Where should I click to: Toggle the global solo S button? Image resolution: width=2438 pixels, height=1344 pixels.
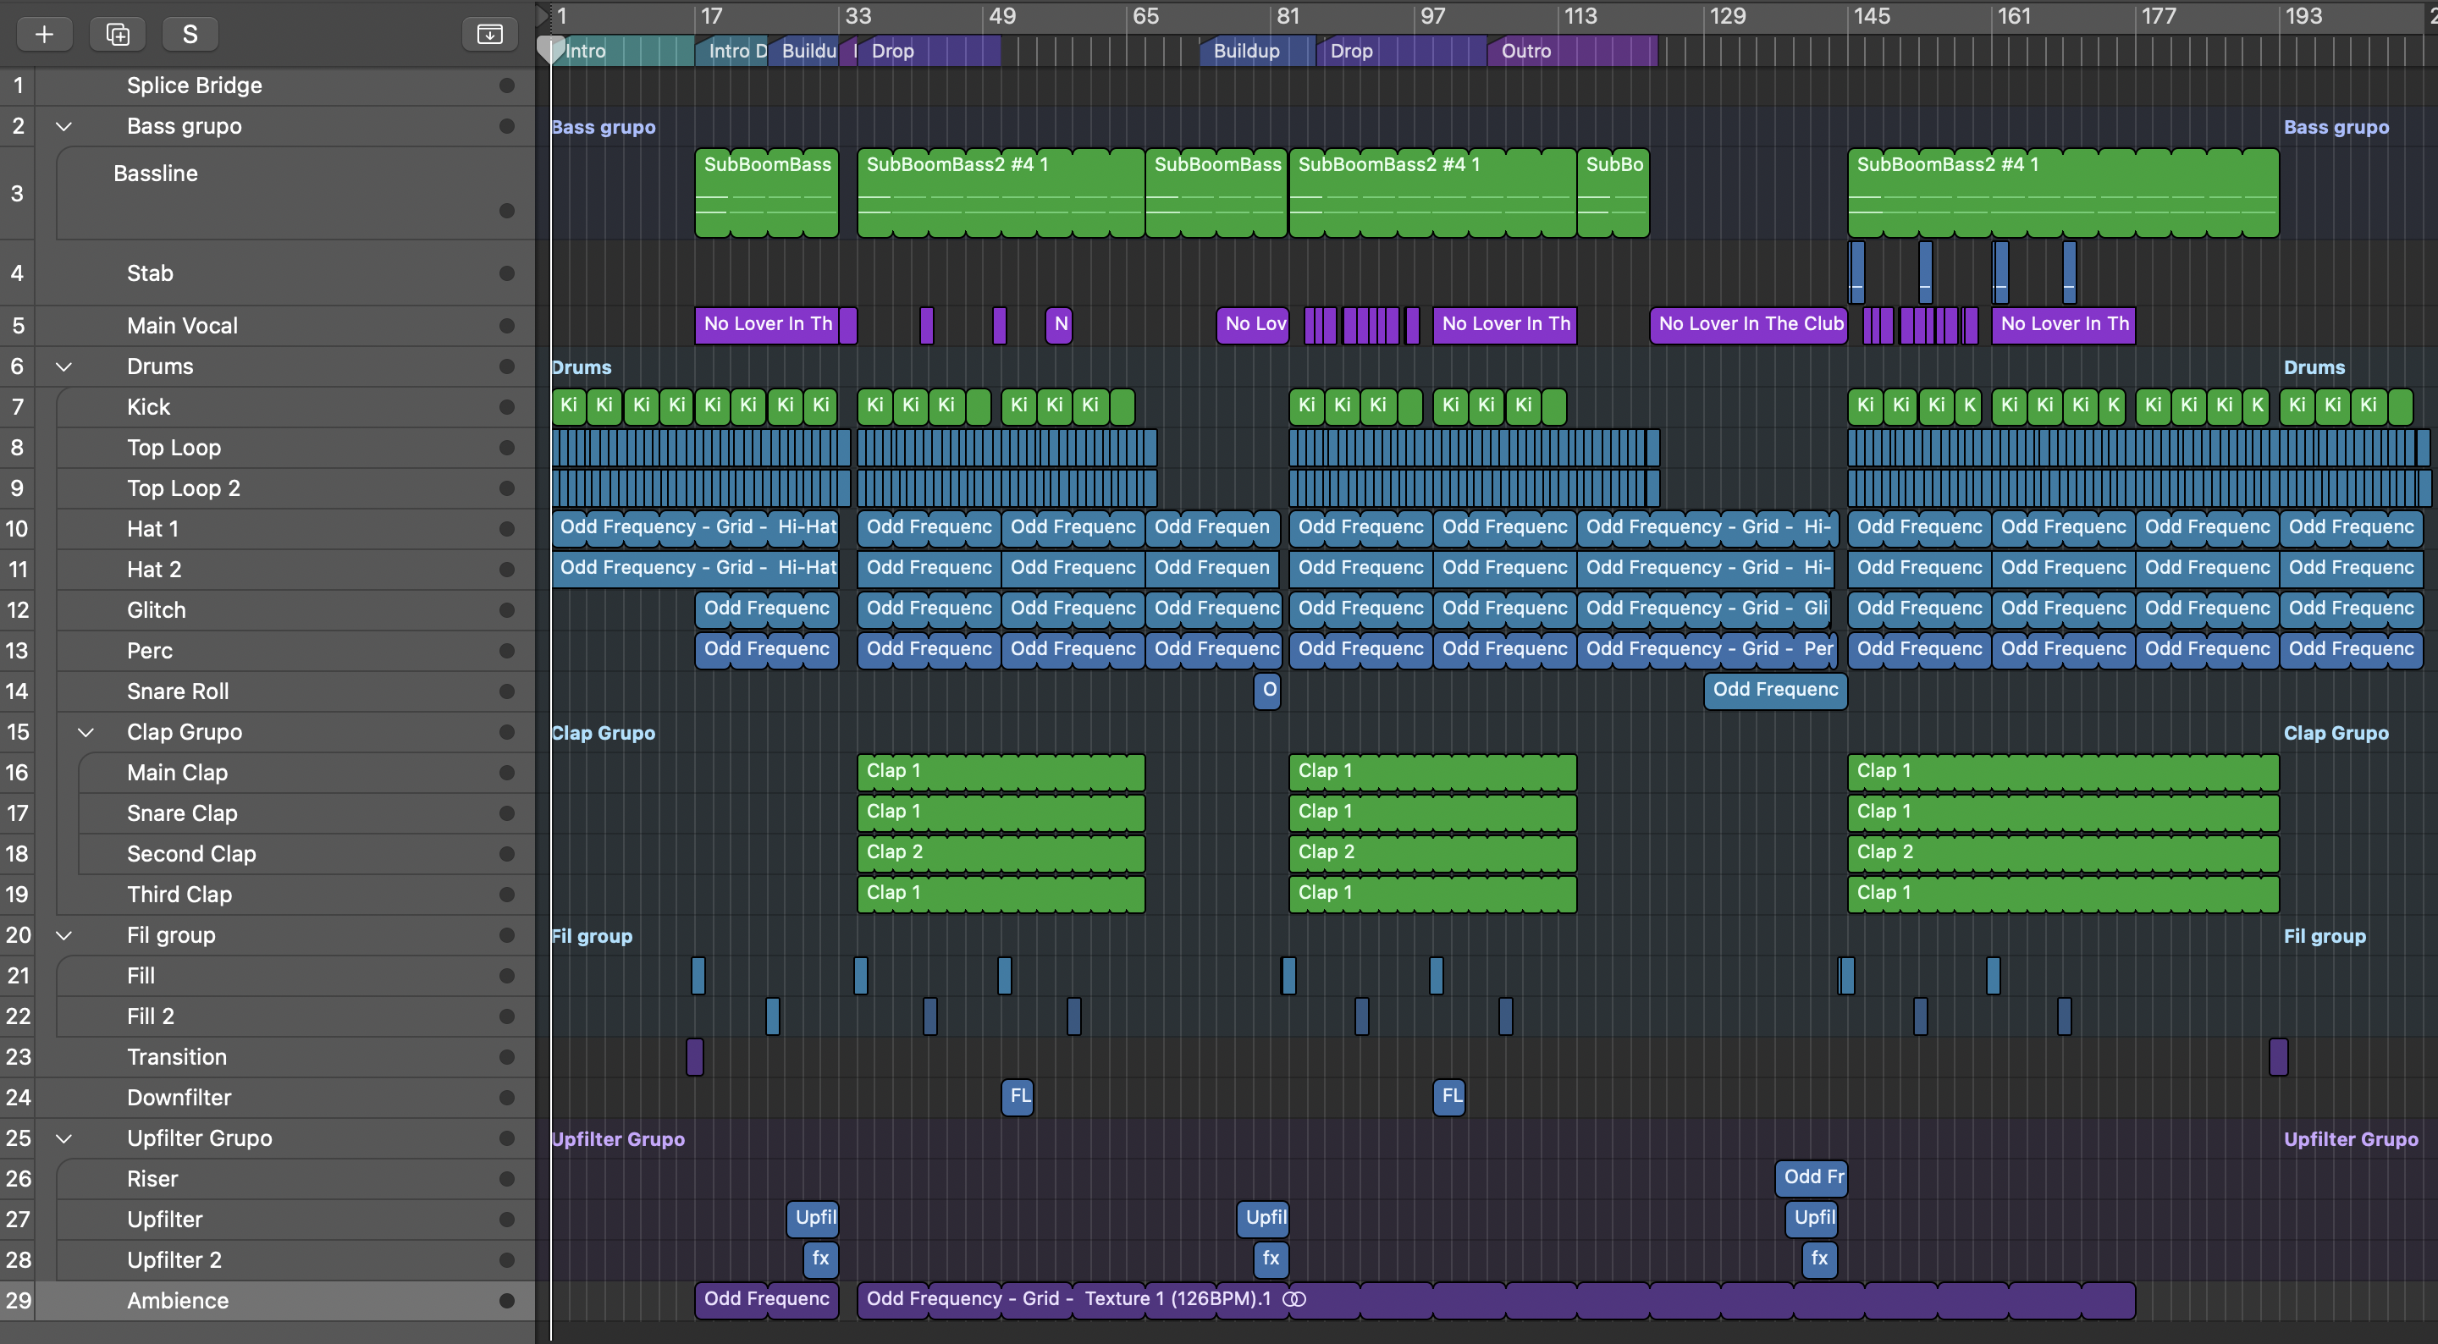190,34
